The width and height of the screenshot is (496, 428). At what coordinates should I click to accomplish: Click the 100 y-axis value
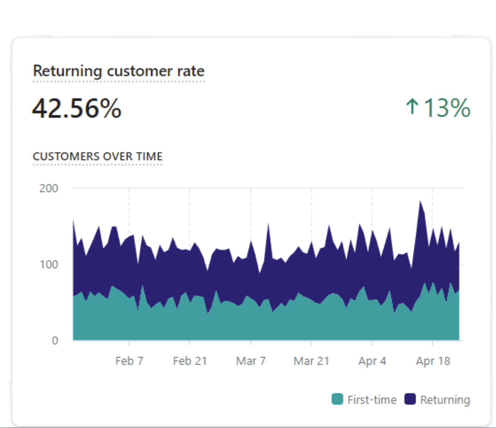49,265
